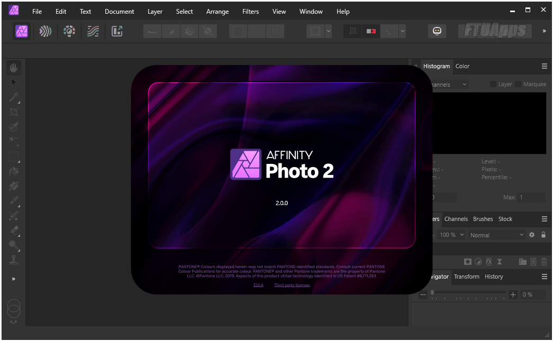Viewport: 553px width, 341px height.
Task: Open the Third party licenses link
Action: (292, 285)
